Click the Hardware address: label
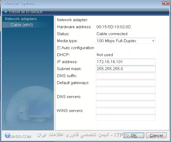The height and width of the screenshot is (142, 171). point(74,27)
